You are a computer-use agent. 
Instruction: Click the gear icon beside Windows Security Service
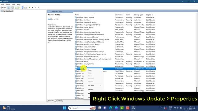(x=76, y=64)
